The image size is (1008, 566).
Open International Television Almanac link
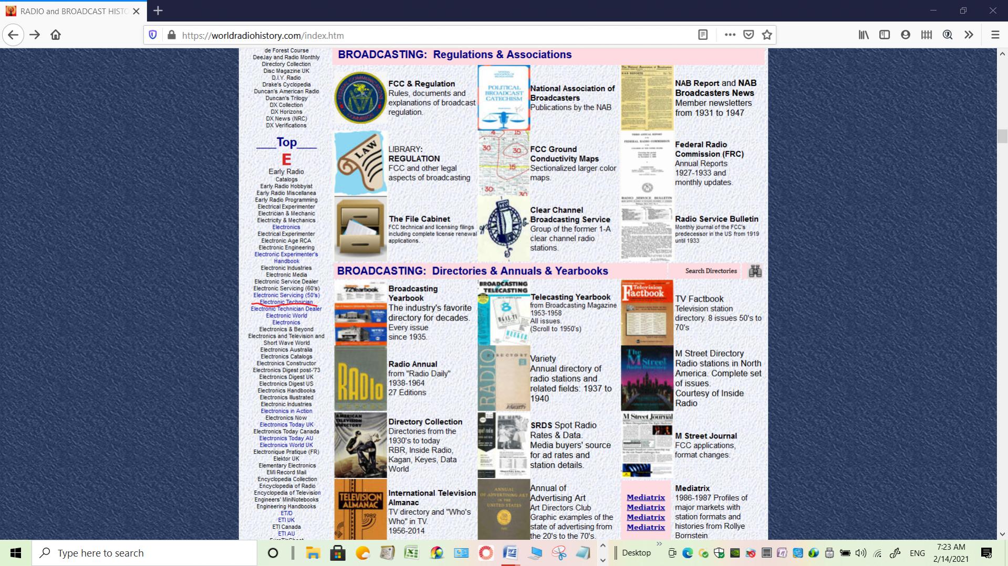click(432, 498)
